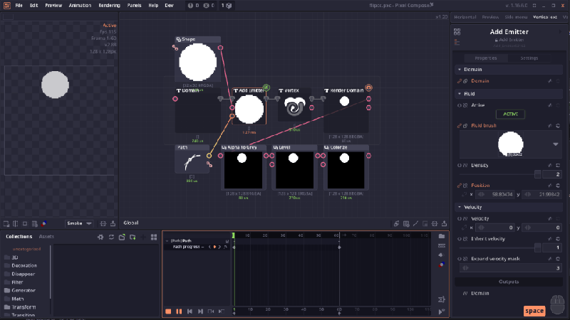The width and height of the screenshot is (570, 320).
Task: Click the connection line style icon
Action: click(415, 223)
